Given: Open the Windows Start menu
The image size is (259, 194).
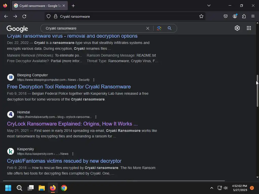Looking at the screenshot, I should pyautogui.click(x=8, y=188).
